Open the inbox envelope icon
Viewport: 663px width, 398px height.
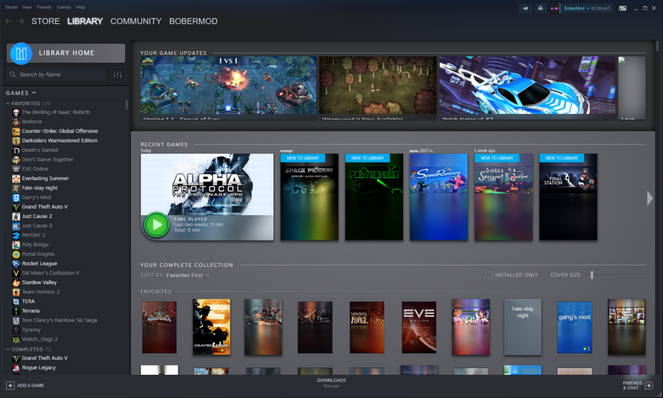(x=540, y=8)
